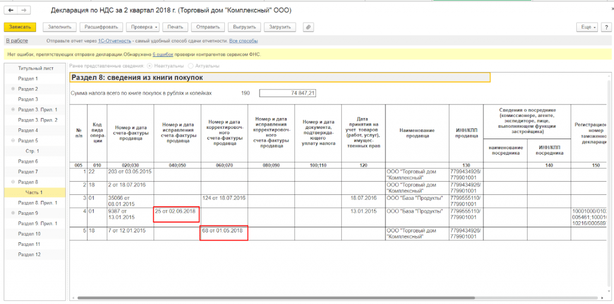Screen dimensions: 614x304
Task: Click the cell 124 от 18.07.2016
Action: point(224,201)
